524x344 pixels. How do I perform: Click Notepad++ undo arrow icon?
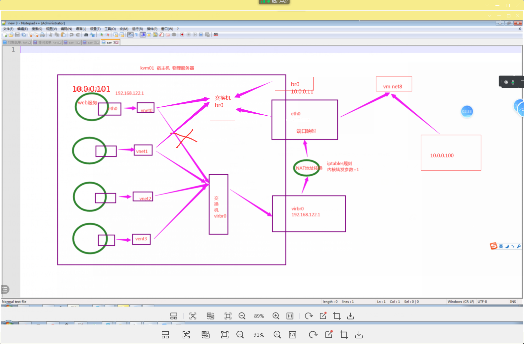pyautogui.click(x=71, y=34)
